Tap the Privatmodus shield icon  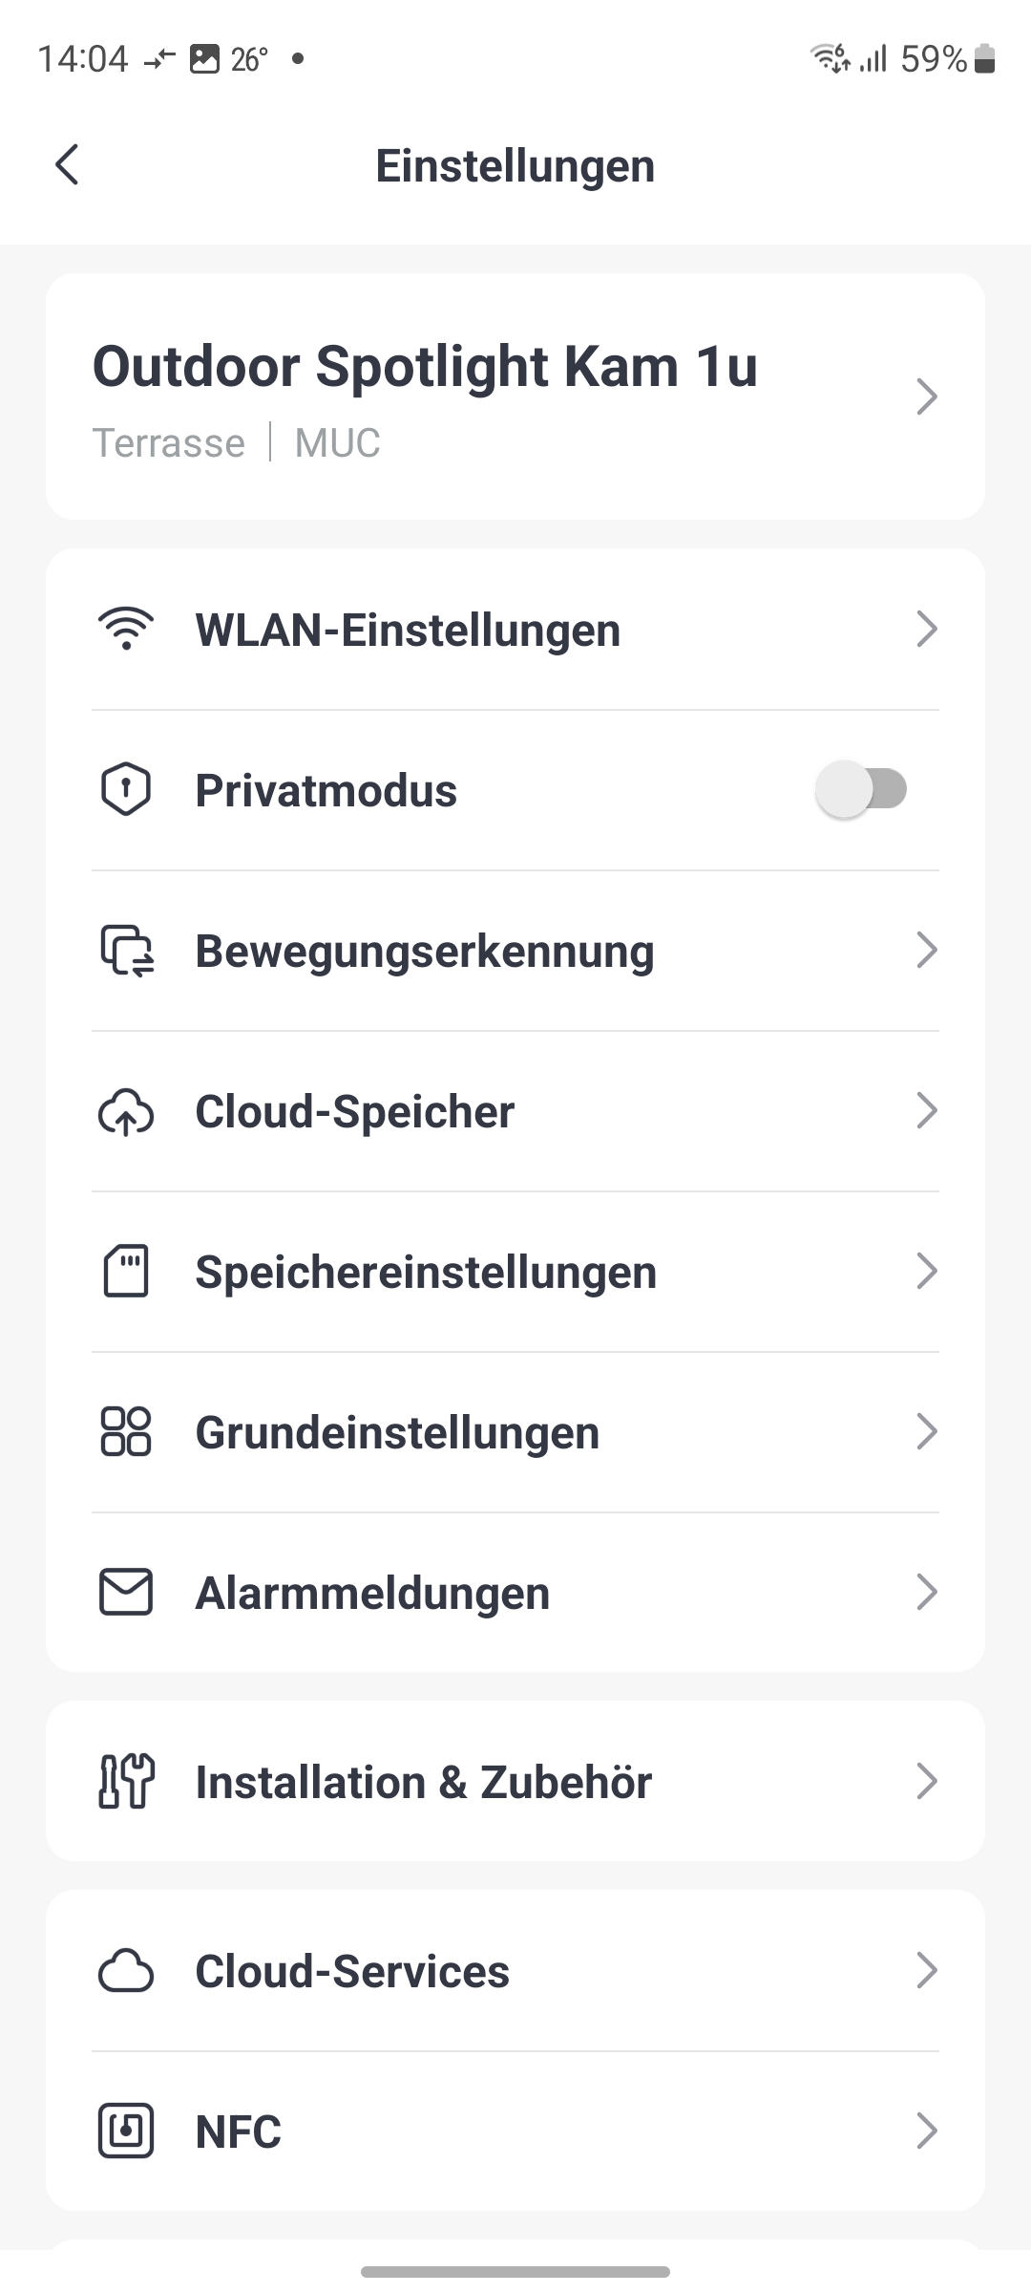pos(126,790)
